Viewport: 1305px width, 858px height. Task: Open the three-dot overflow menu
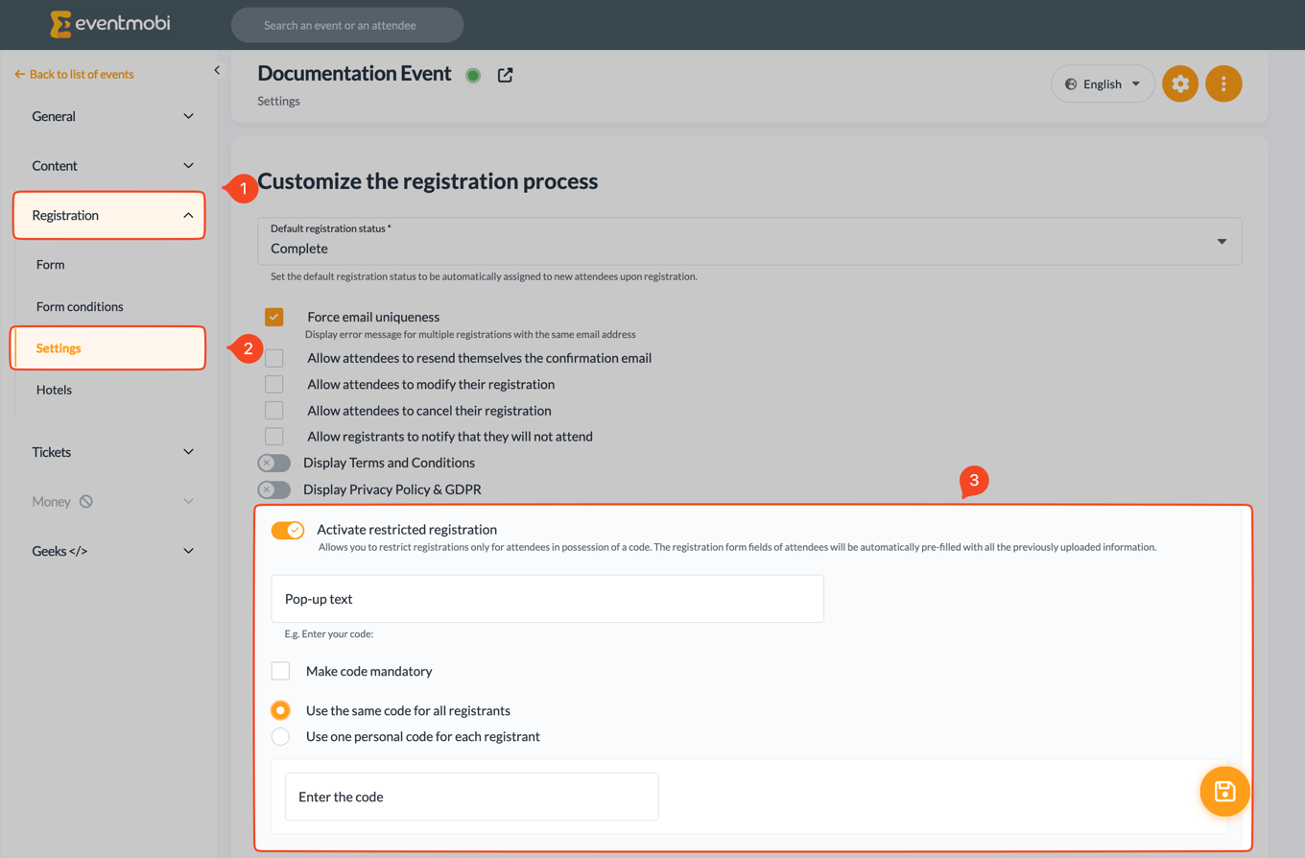(1223, 83)
